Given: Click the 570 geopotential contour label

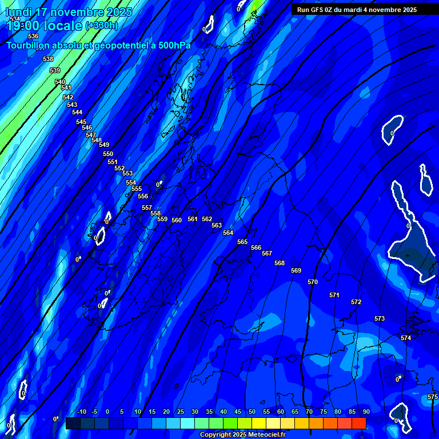Looking at the screenshot, I should 313,282.
